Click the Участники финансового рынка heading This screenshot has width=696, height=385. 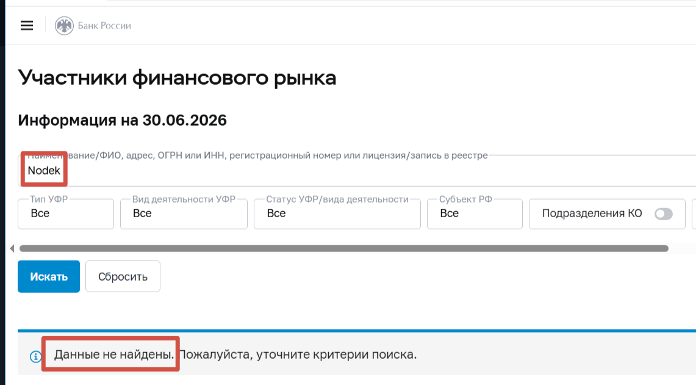point(177,78)
